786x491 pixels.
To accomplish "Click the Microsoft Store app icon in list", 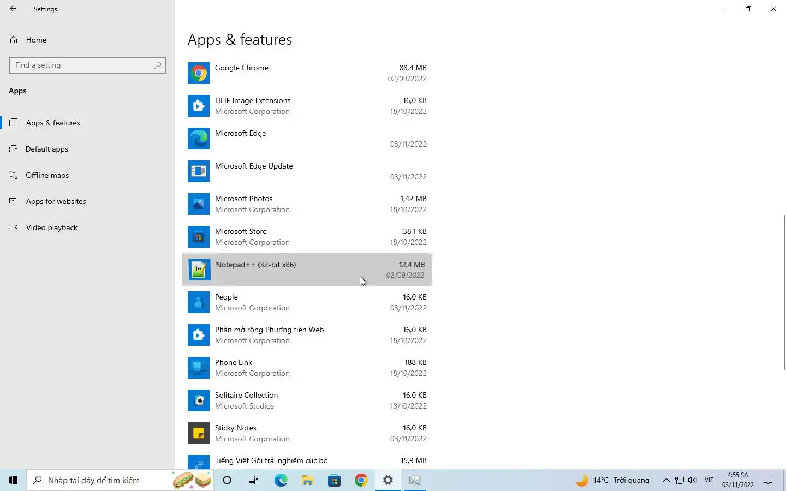I will point(199,237).
